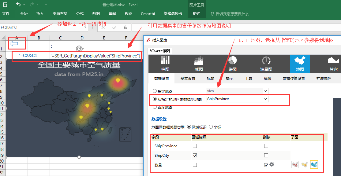This screenshot has height=176, width=341.
Task: Click the formula bar confirm checkmark icon
Action: click(114, 28)
